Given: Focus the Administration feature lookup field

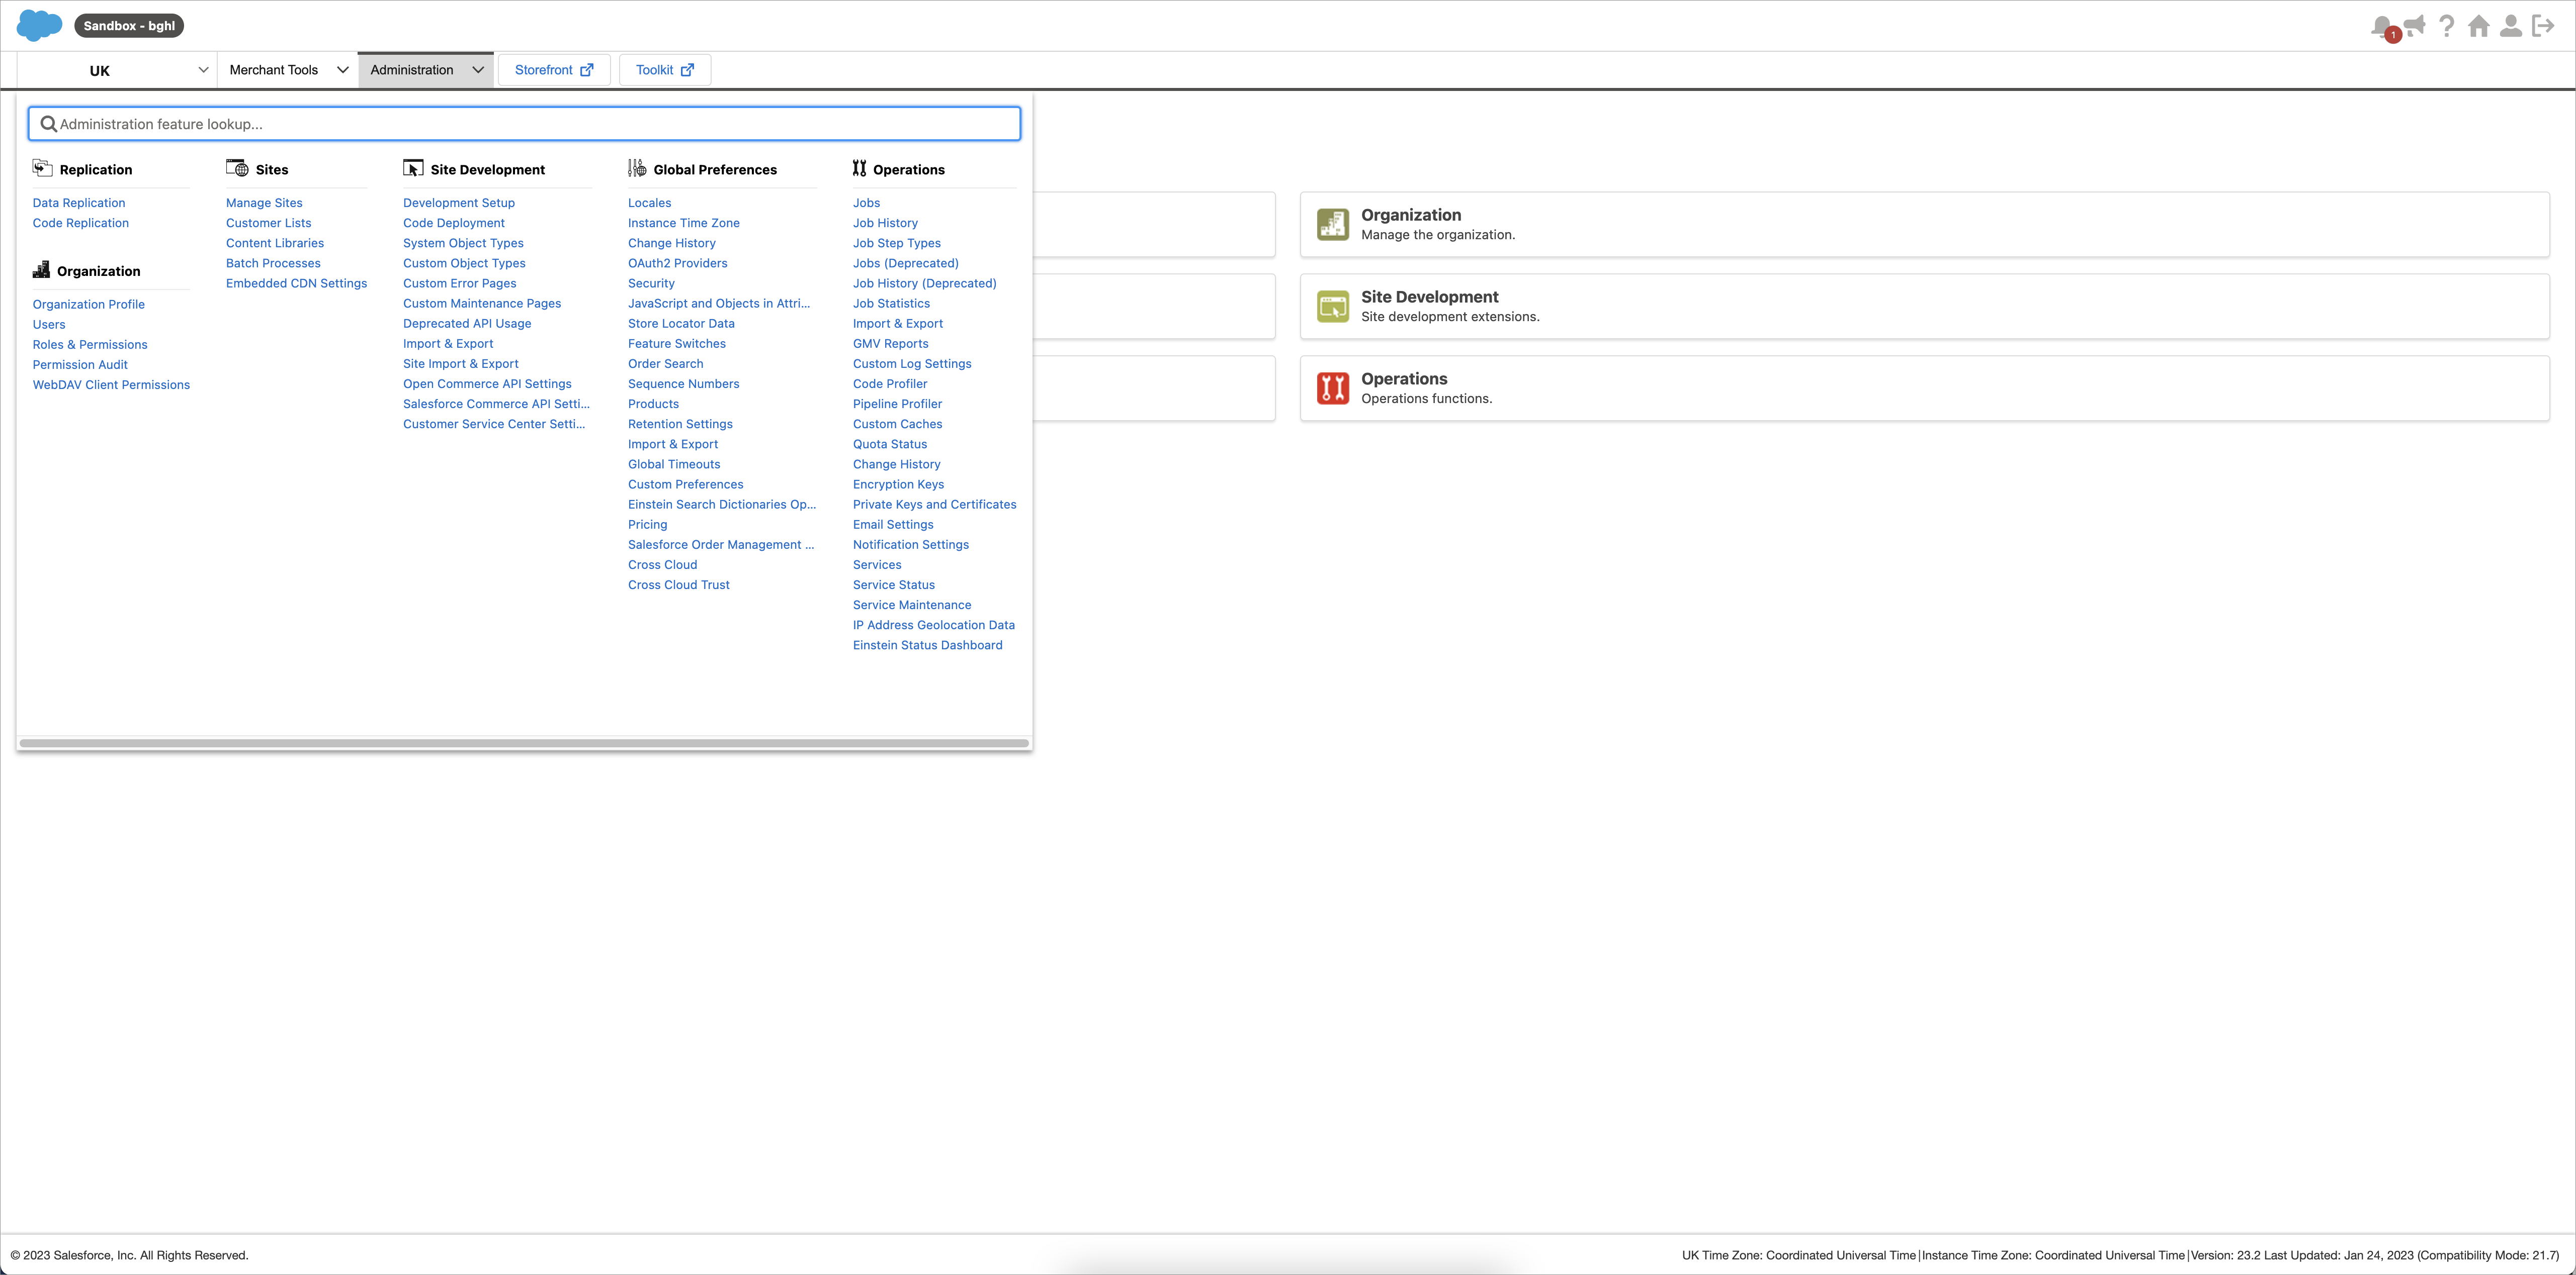Looking at the screenshot, I should [x=524, y=124].
